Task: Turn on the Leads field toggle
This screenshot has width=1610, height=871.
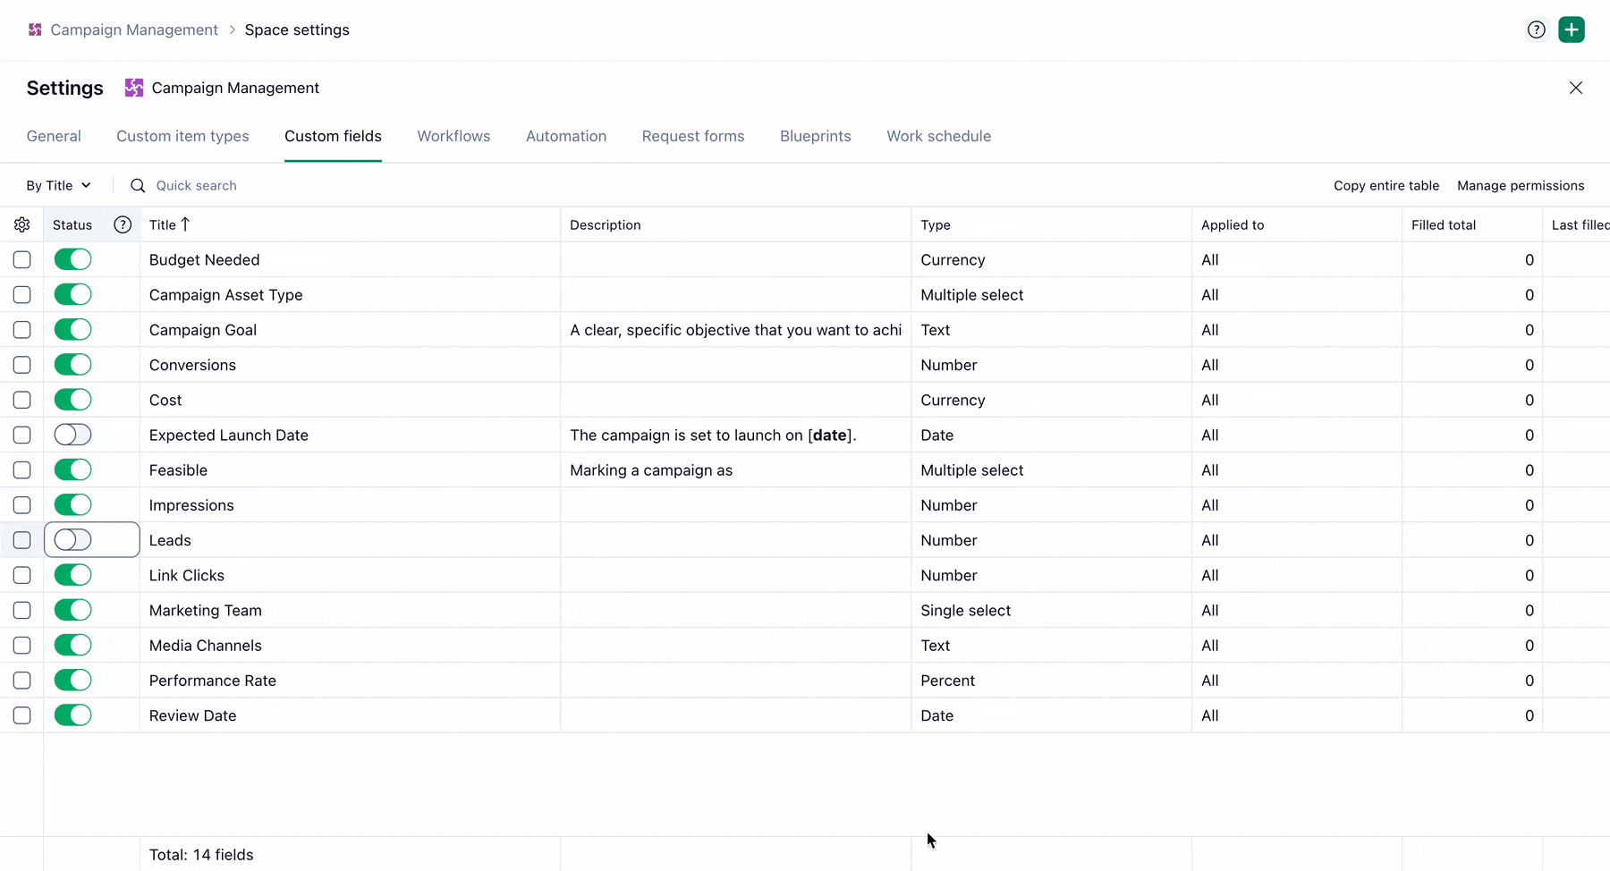Action: (x=72, y=540)
